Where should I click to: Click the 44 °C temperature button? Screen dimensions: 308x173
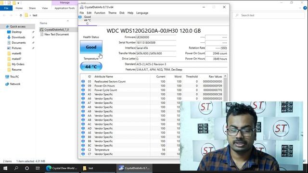(x=91, y=66)
